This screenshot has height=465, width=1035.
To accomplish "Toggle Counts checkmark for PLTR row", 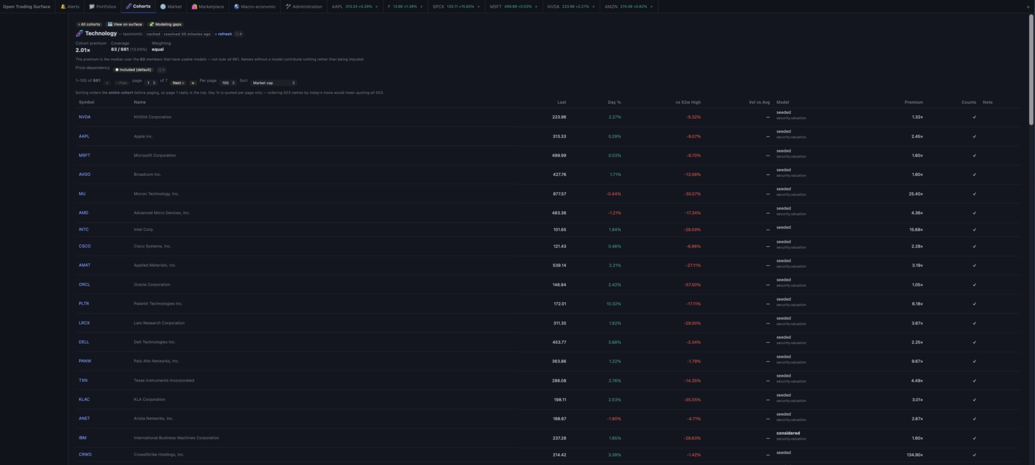I will tap(974, 304).
